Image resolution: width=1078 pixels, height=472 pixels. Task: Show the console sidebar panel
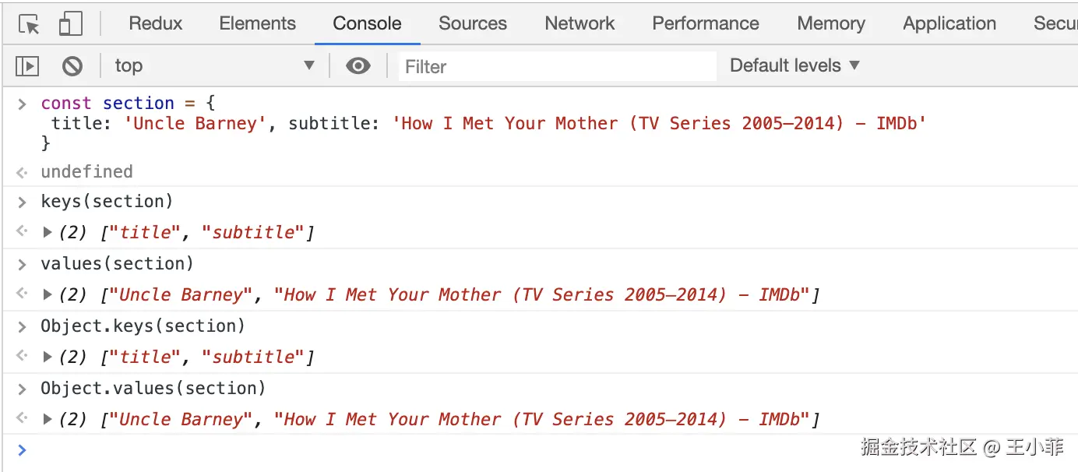pyautogui.click(x=27, y=66)
